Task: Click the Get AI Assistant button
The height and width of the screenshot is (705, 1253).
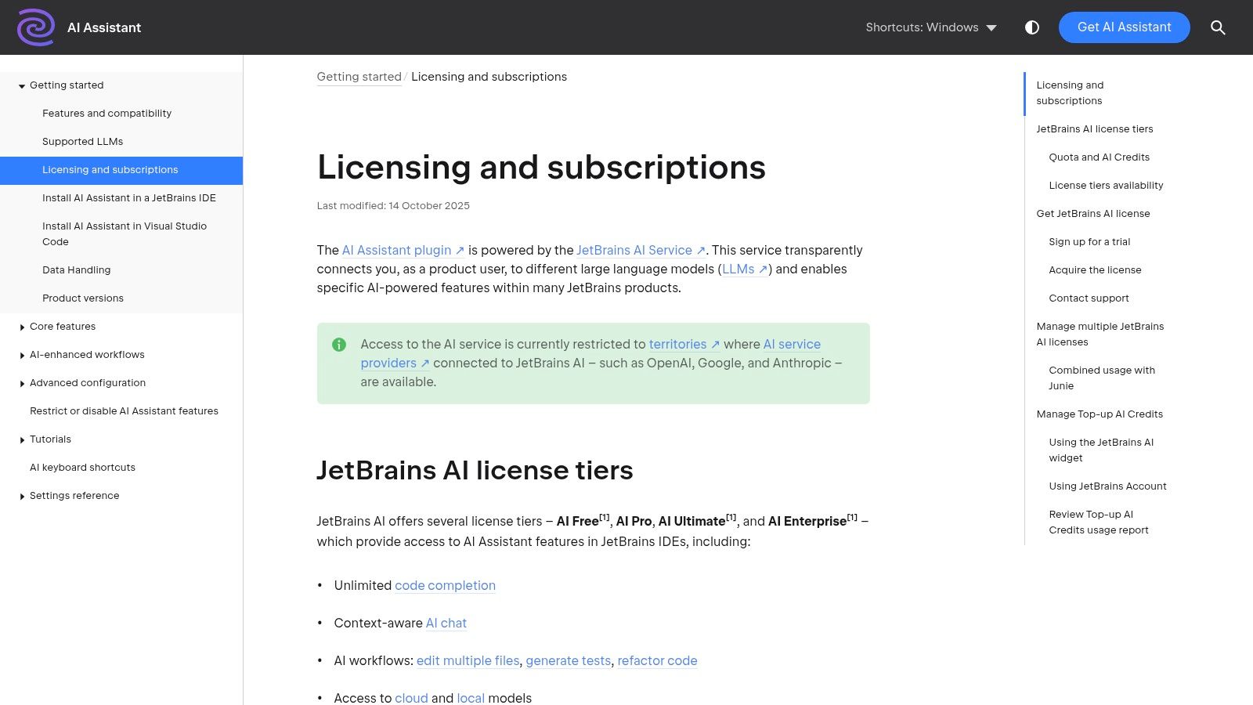Action: [1124, 27]
